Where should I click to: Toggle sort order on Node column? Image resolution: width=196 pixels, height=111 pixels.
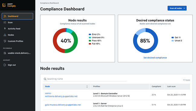click(x=87, y=87)
